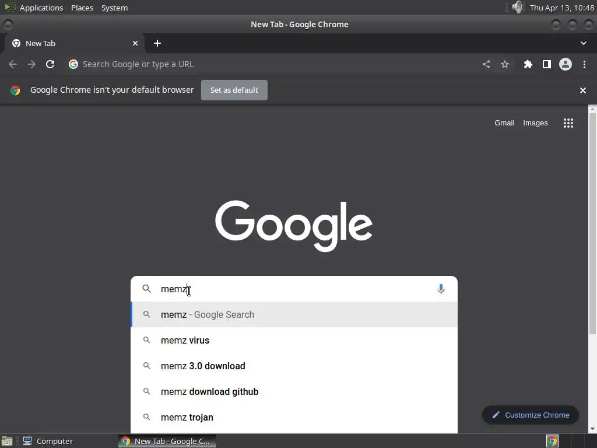Open the Images link
Viewport: 597px width, 448px height.
point(535,123)
